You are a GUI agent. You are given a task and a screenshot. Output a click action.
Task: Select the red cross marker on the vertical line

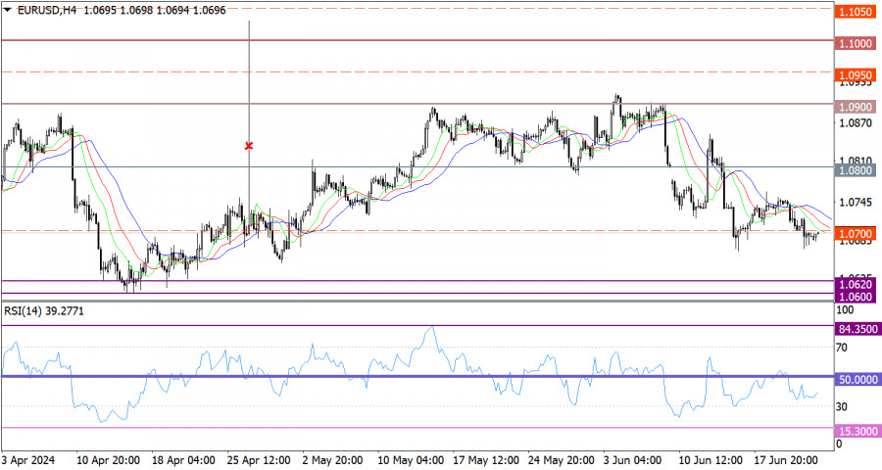click(249, 146)
